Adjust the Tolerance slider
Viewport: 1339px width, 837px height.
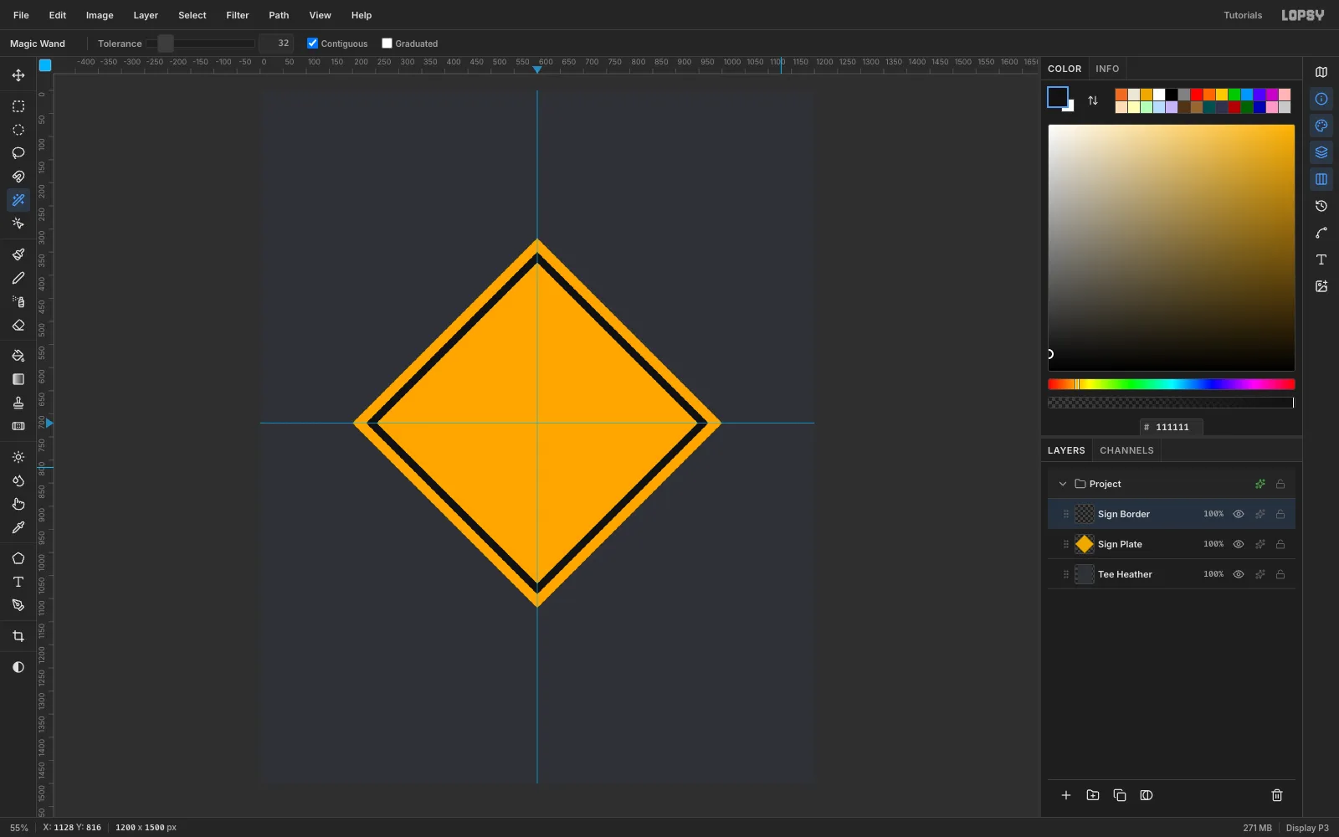tap(201, 44)
